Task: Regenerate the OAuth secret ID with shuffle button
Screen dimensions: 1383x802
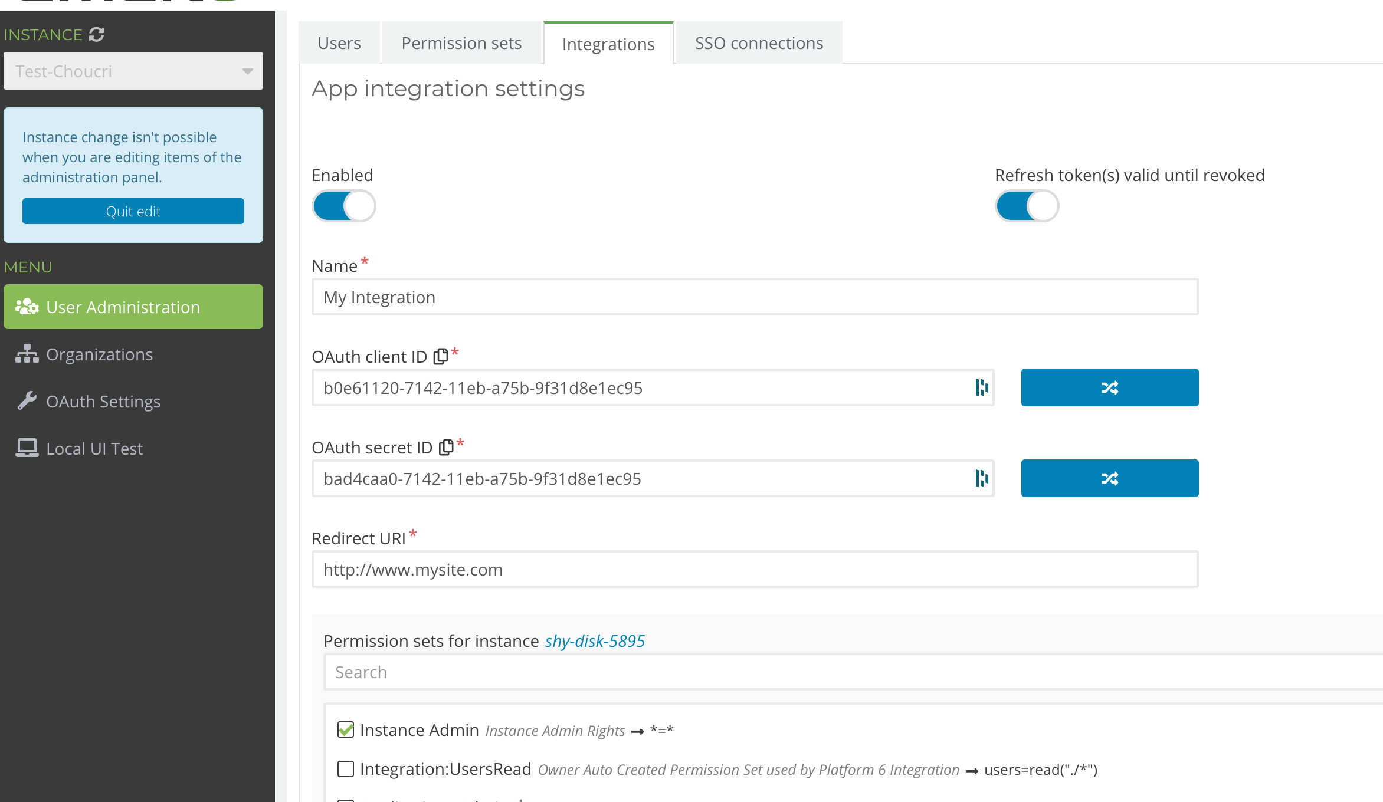Action: 1109,478
